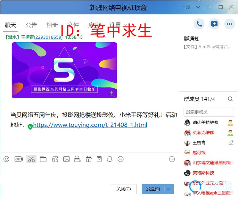Viewport: 238px width, 199px height.
Task: Open the purple 5th anniversary image
Action: (64, 70)
